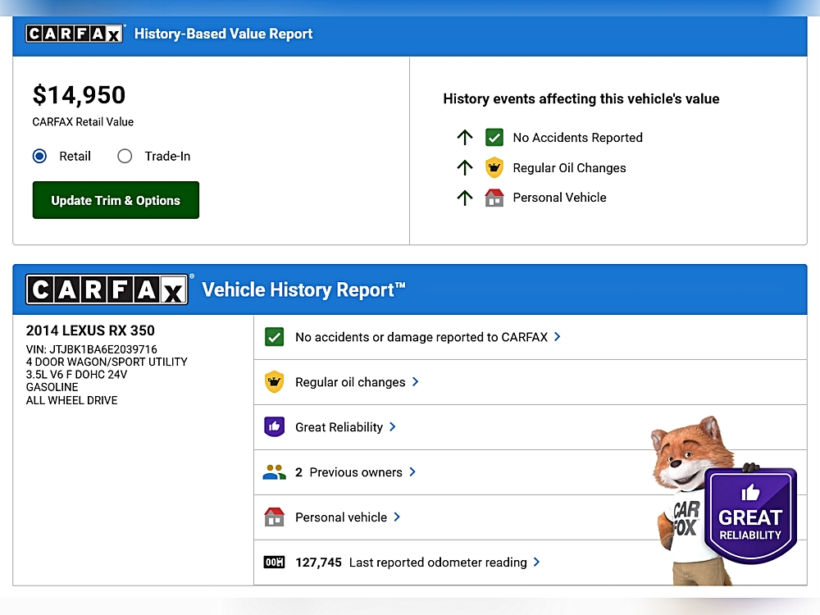The height and width of the screenshot is (615, 820).
Task: Expand the no accidents or damage chevron
Action: click(558, 336)
